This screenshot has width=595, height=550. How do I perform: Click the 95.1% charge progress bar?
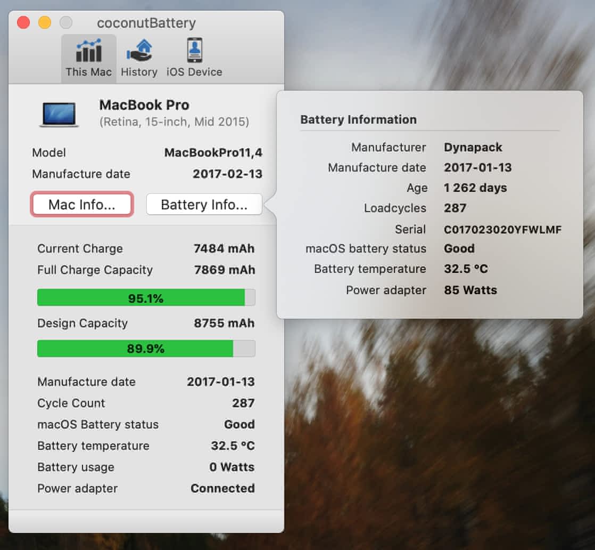click(146, 297)
